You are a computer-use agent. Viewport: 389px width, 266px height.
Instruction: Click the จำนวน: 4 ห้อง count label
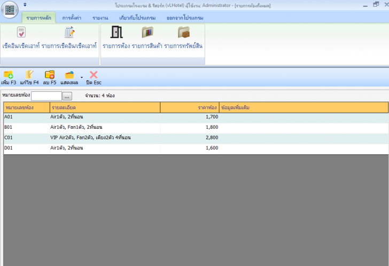100,96
